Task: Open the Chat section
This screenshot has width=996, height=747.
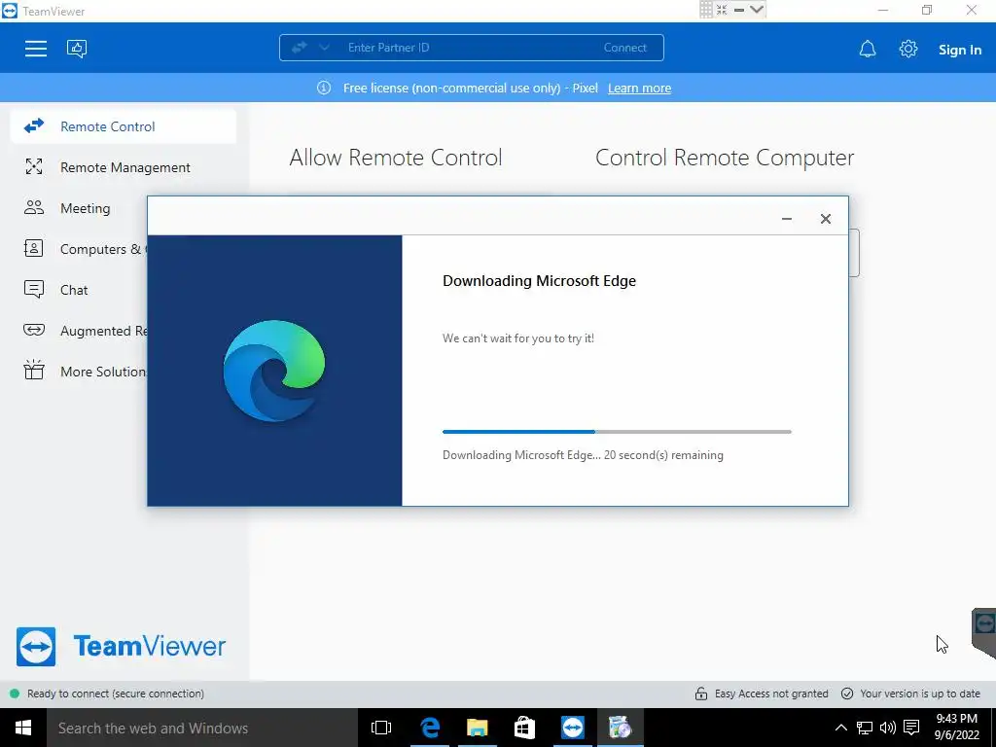Action: pyautogui.click(x=74, y=290)
